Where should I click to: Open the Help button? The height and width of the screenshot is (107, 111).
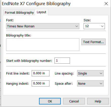tap(98, 101)
